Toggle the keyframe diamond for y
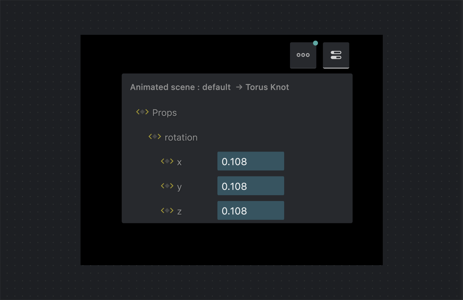The width and height of the screenshot is (463, 300). 167,186
